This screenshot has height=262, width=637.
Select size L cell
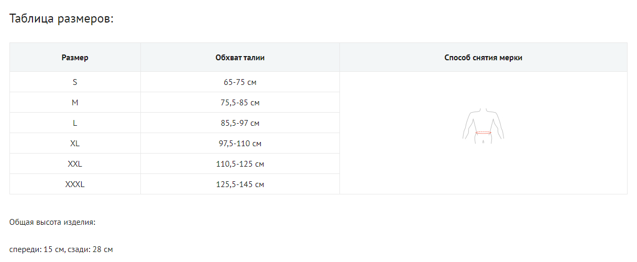75,123
